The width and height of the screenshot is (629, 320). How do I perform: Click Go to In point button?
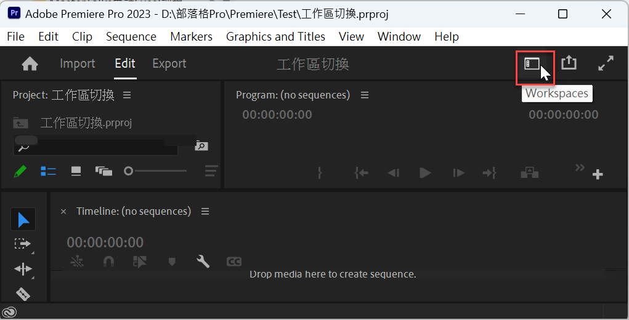tap(362, 173)
